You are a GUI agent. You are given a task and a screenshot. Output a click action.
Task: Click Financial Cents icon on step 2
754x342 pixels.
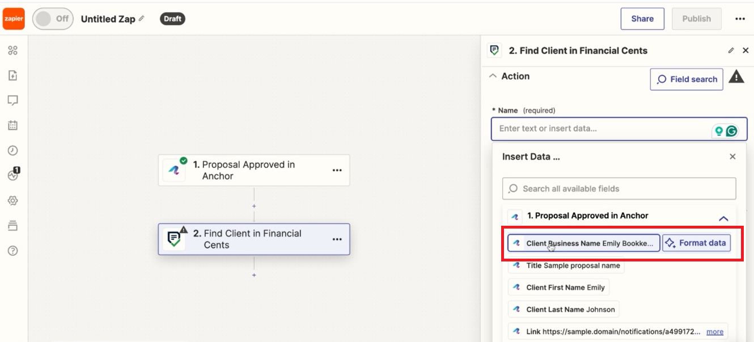pos(174,239)
